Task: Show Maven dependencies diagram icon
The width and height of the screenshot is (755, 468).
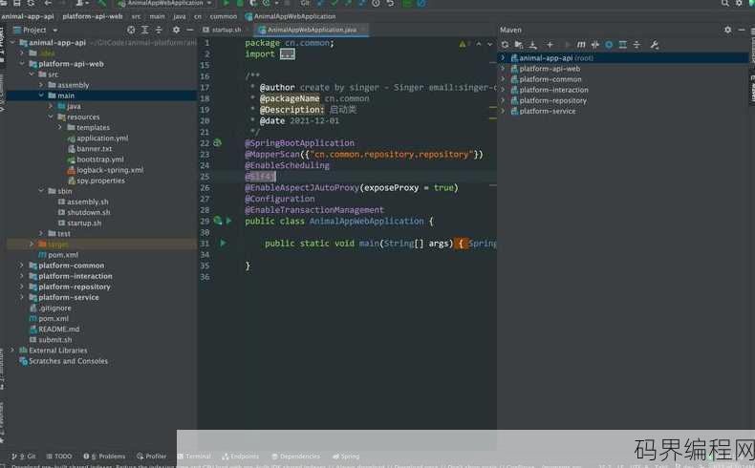Action: coord(622,45)
